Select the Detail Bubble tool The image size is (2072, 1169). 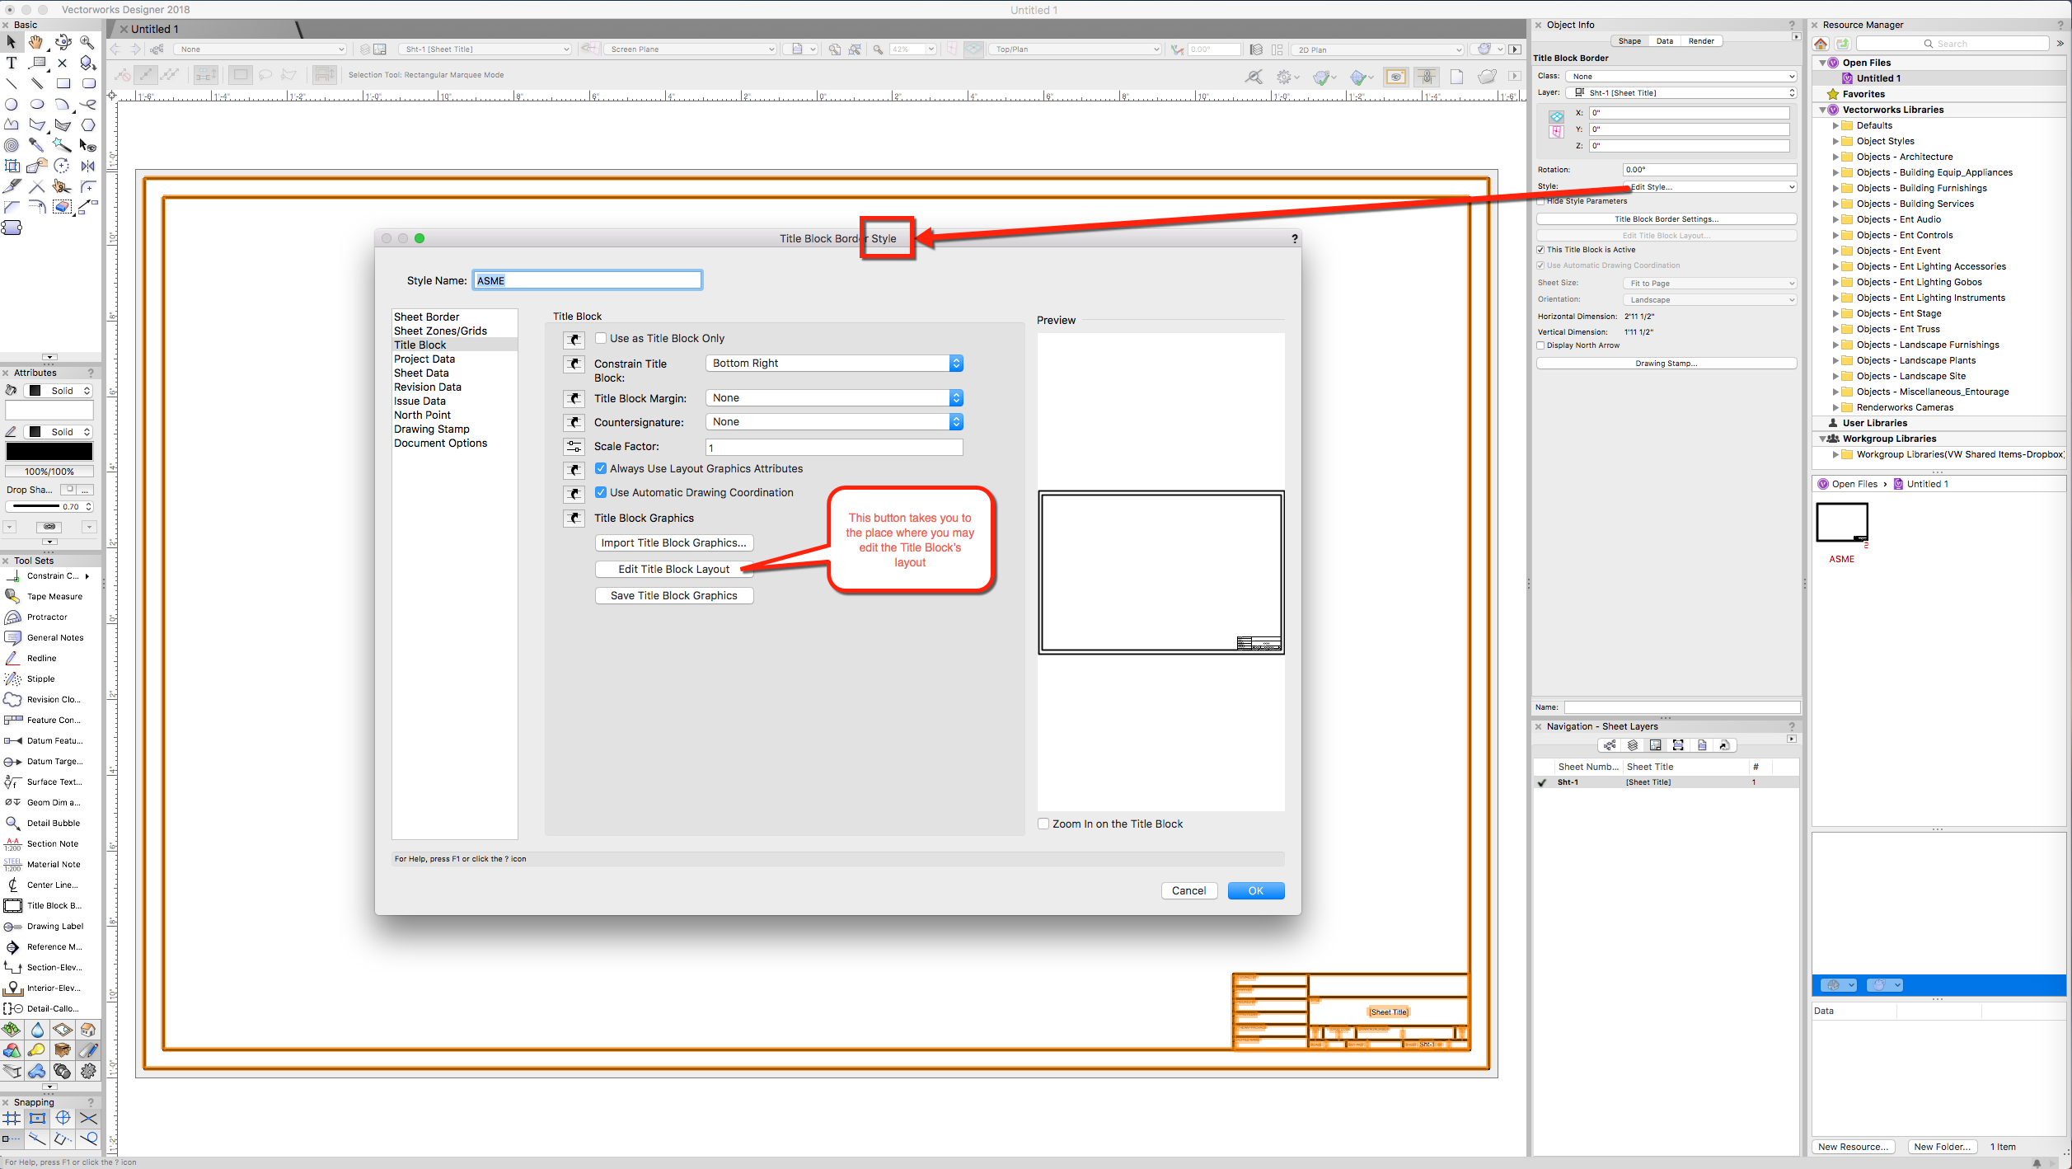53,823
